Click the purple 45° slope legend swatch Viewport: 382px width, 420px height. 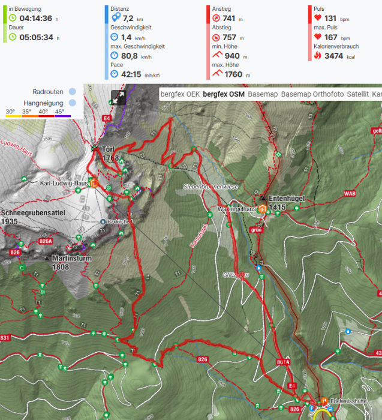pyautogui.click(x=62, y=116)
